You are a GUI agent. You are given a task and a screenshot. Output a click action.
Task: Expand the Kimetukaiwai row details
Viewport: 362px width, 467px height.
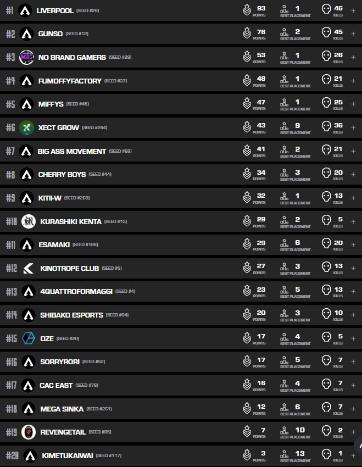[353, 455]
